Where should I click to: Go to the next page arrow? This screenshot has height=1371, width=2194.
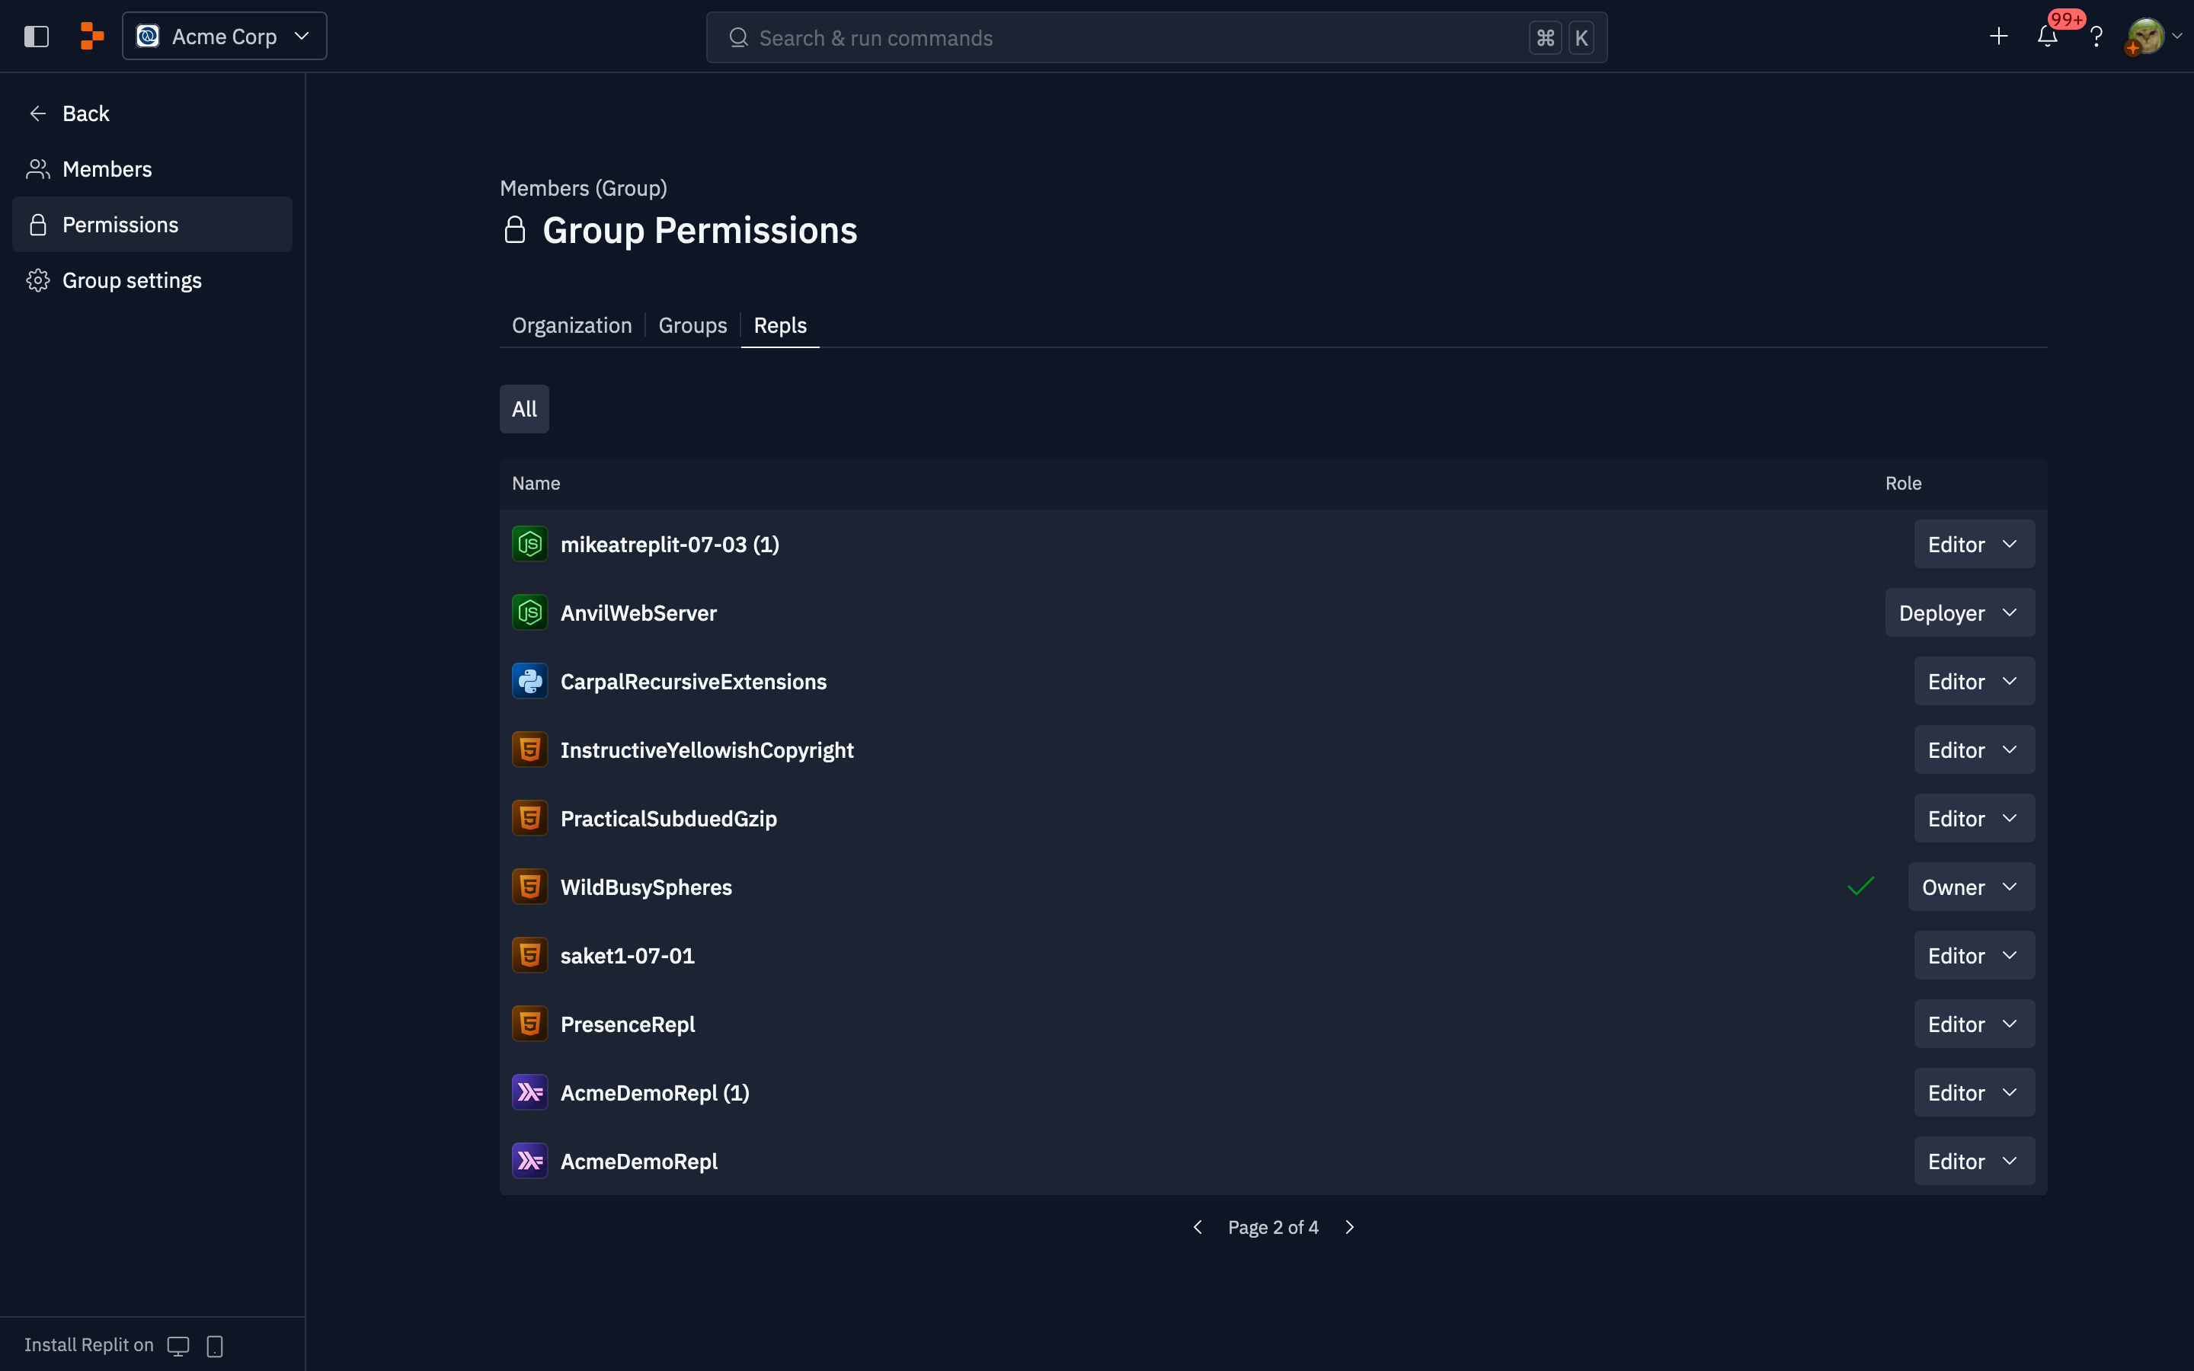[1349, 1227]
